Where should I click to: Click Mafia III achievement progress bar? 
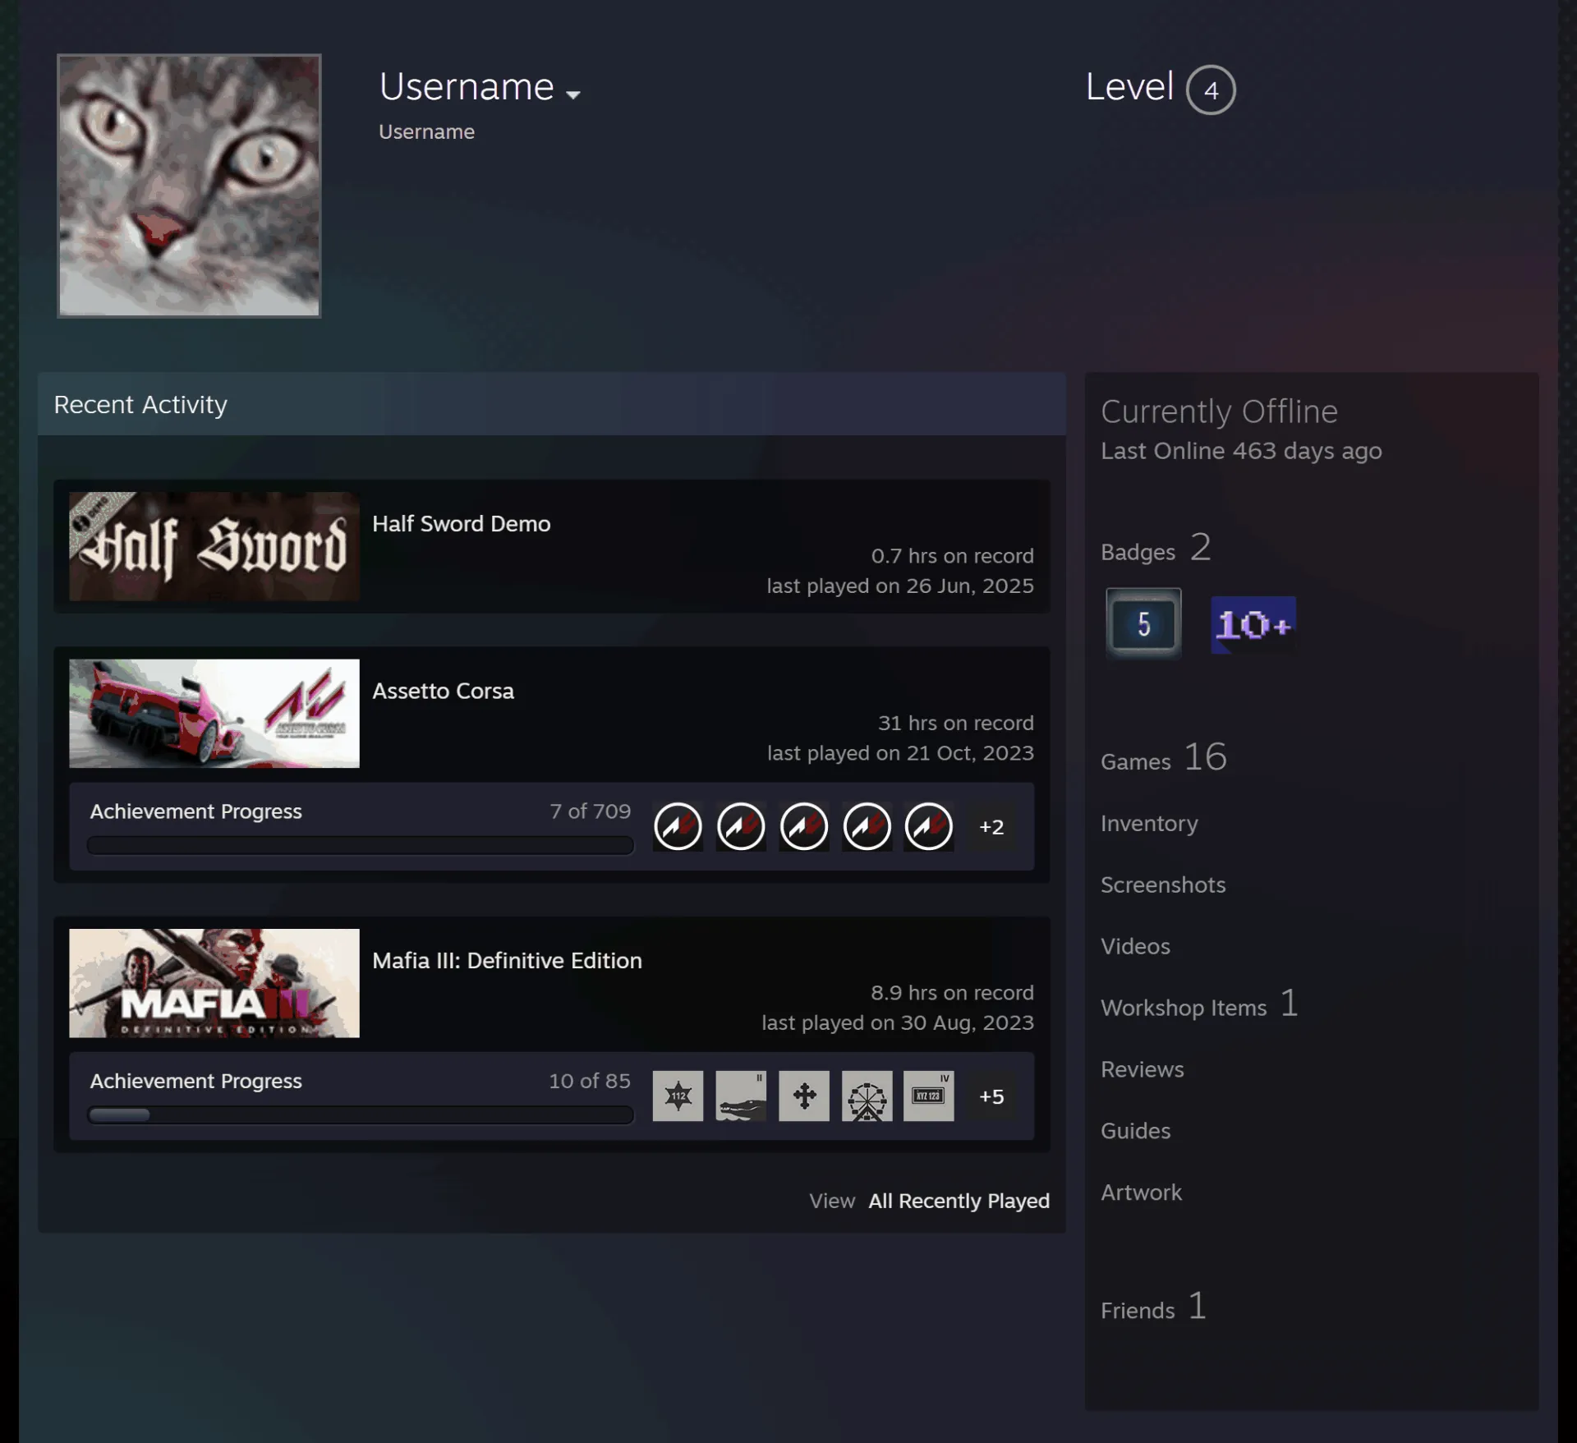tap(361, 1114)
